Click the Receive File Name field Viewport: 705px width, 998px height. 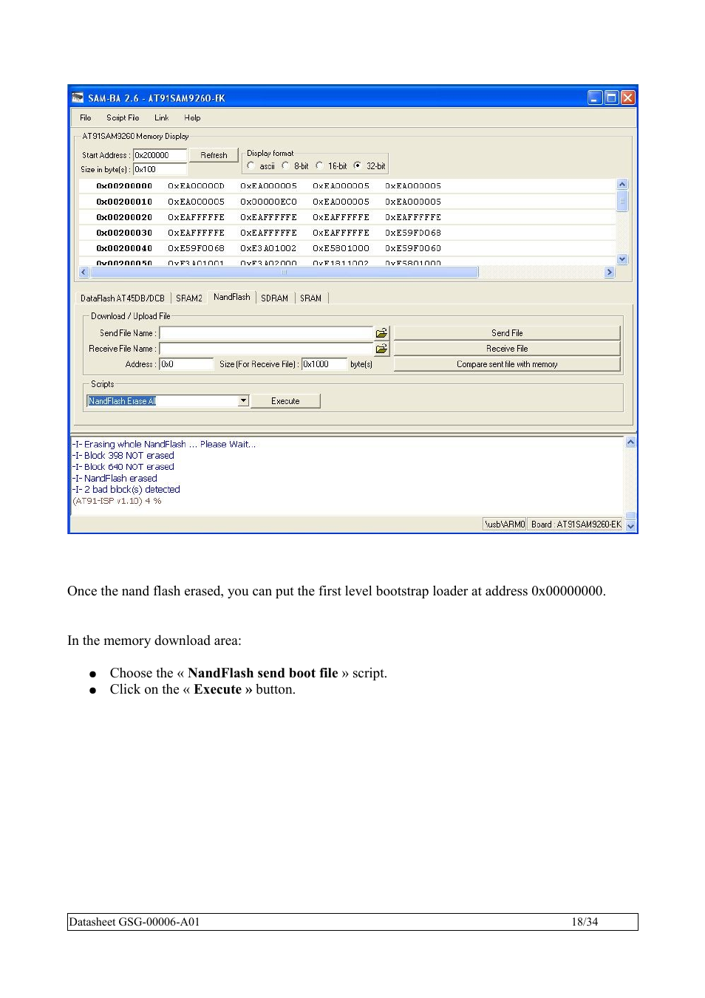[x=266, y=349]
